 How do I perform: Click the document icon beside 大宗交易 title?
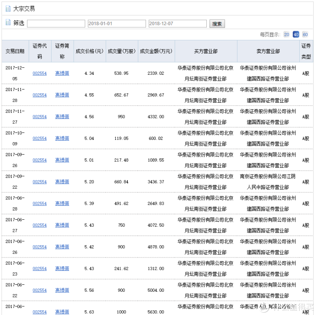pos(7,8)
